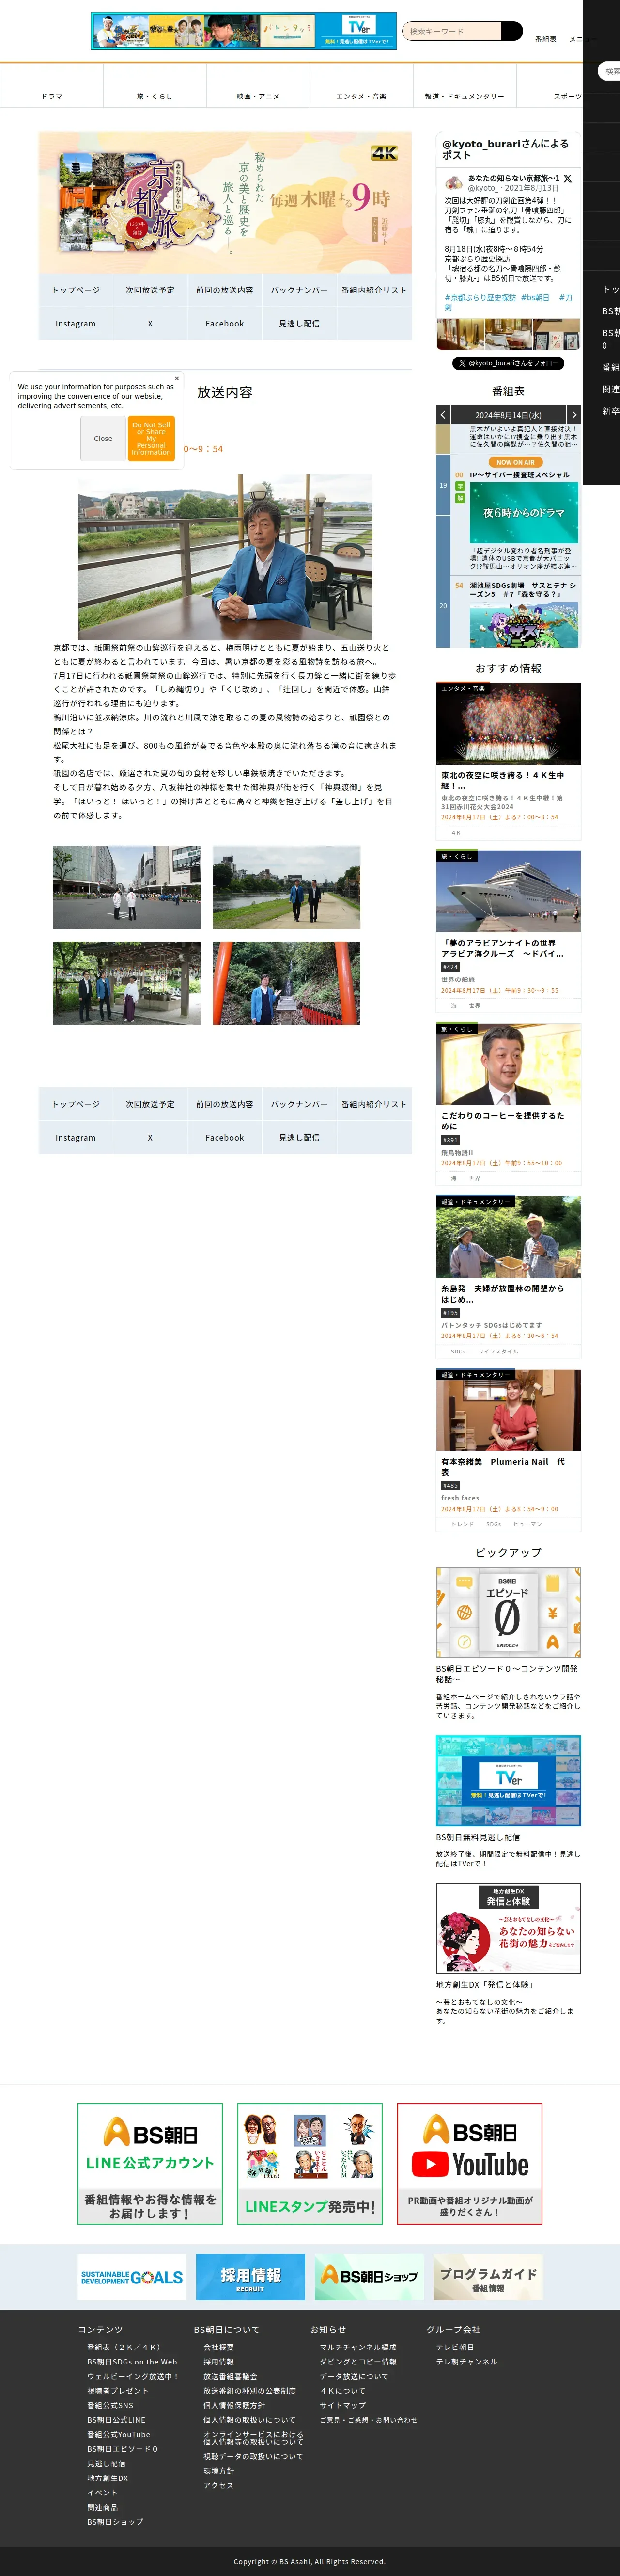Click the ご意見・ご感想・お問い合わせ footer link

click(x=369, y=2420)
